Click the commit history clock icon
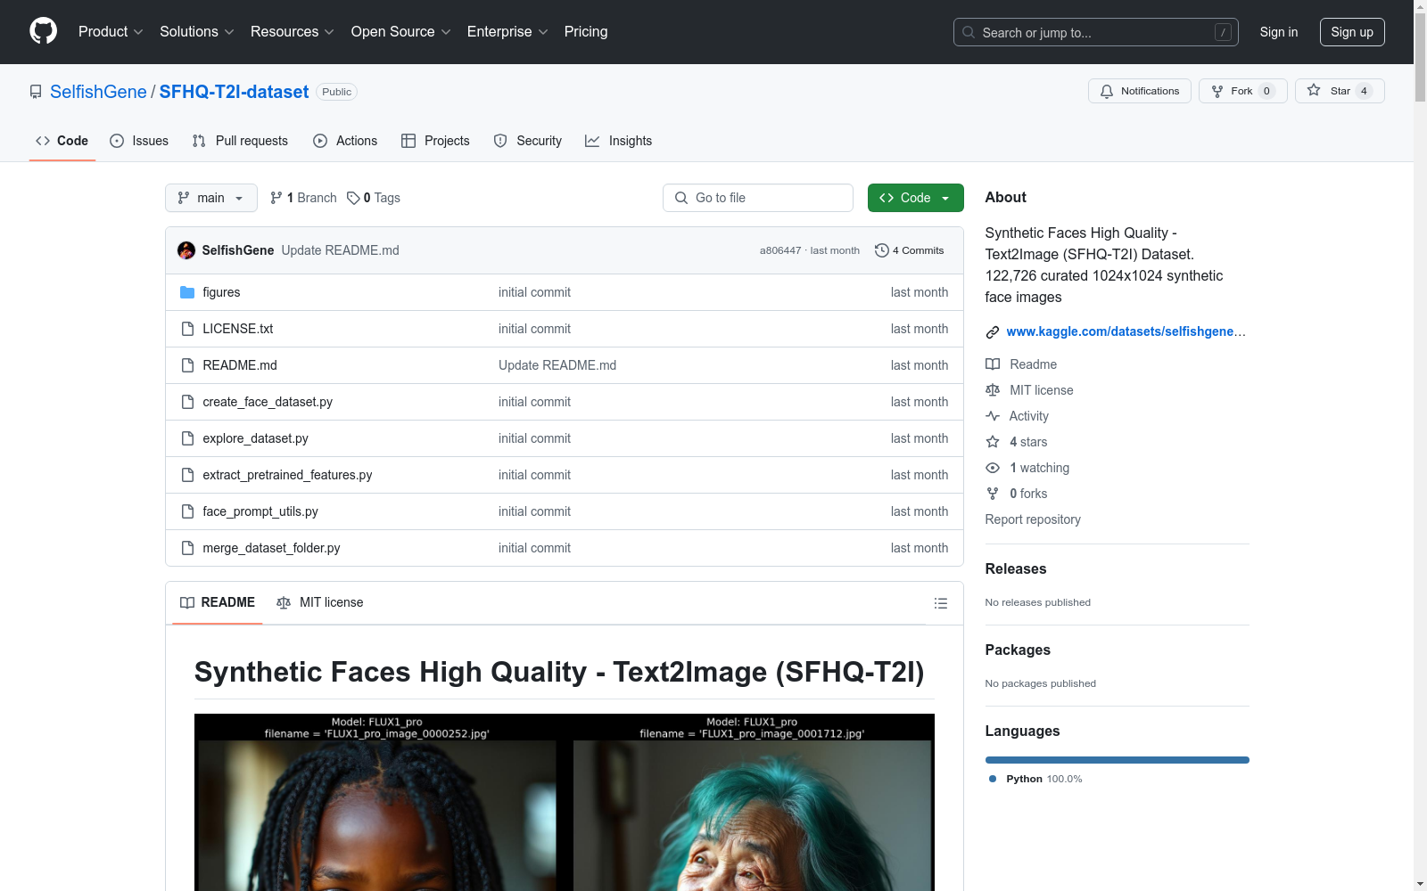 [882, 250]
